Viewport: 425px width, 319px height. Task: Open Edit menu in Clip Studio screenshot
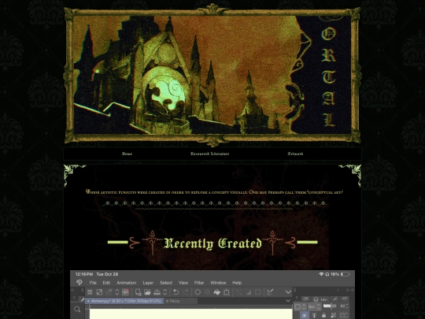(106, 283)
